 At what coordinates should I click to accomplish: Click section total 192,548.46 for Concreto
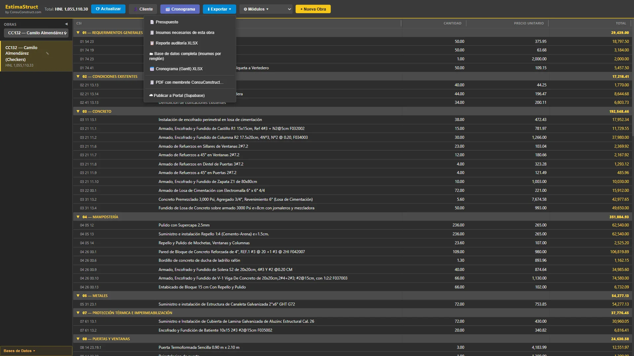point(619,111)
